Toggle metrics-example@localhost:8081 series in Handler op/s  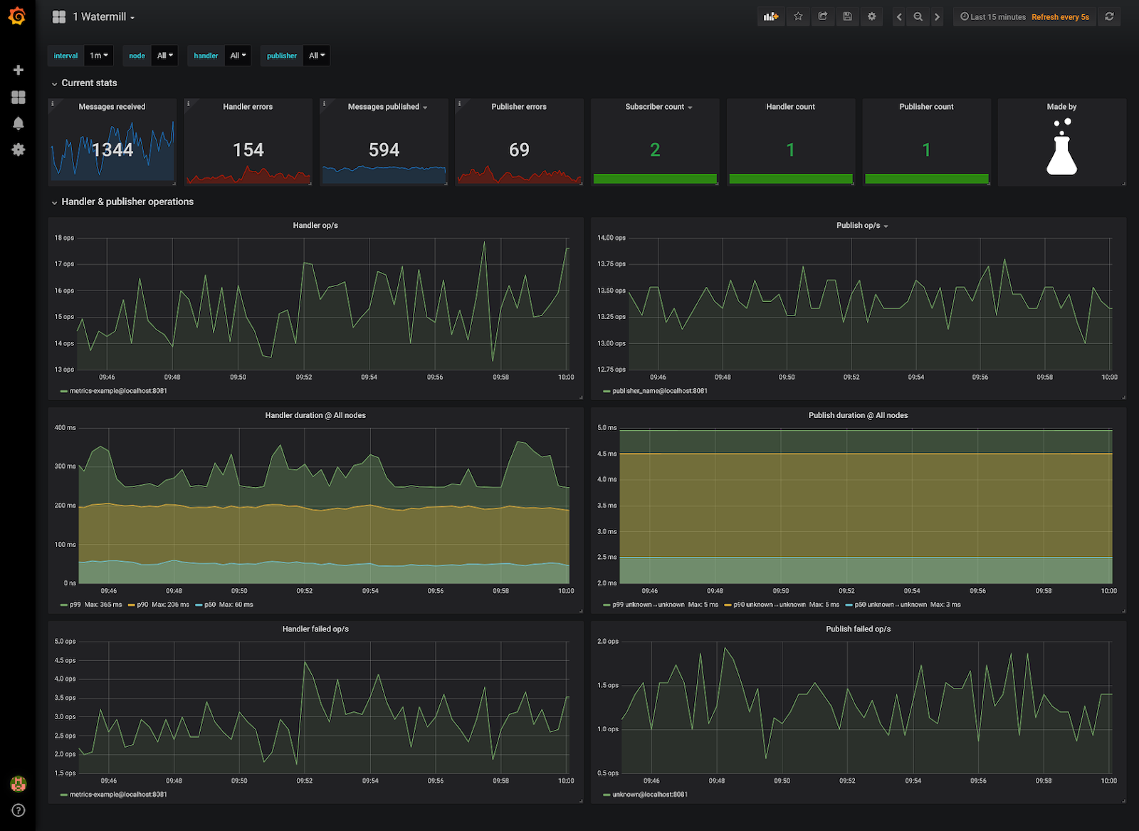(108, 390)
